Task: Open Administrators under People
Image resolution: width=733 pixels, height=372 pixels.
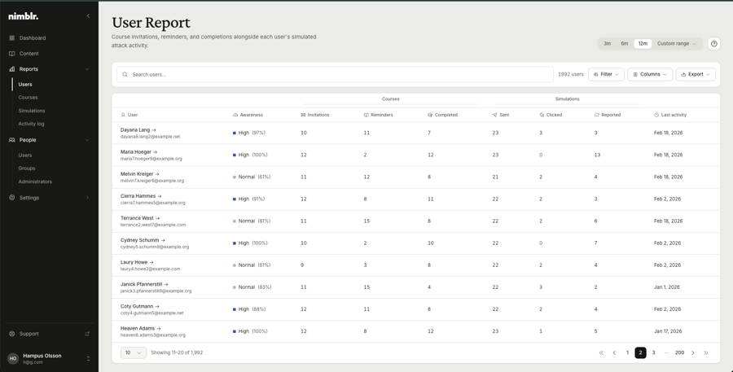Action: coord(35,182)
